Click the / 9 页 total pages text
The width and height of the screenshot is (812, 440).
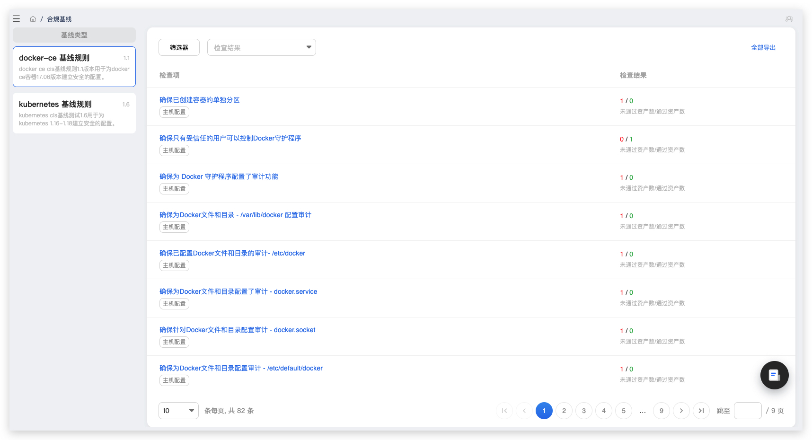tap(775, 411)
